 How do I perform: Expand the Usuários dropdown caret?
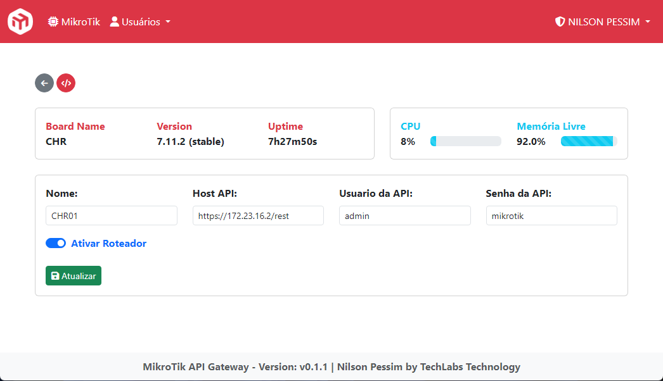[x=168, y=22]
